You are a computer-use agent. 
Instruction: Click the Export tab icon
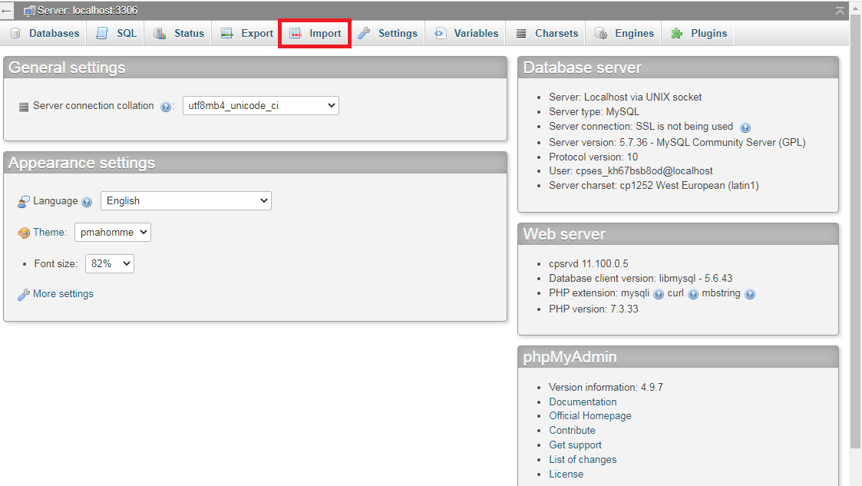pos(227,34)
